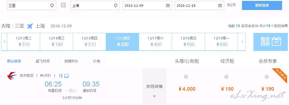Click location pin icon in 上海 field
Viewport: 289px width, 105px height.
[116, 5]
